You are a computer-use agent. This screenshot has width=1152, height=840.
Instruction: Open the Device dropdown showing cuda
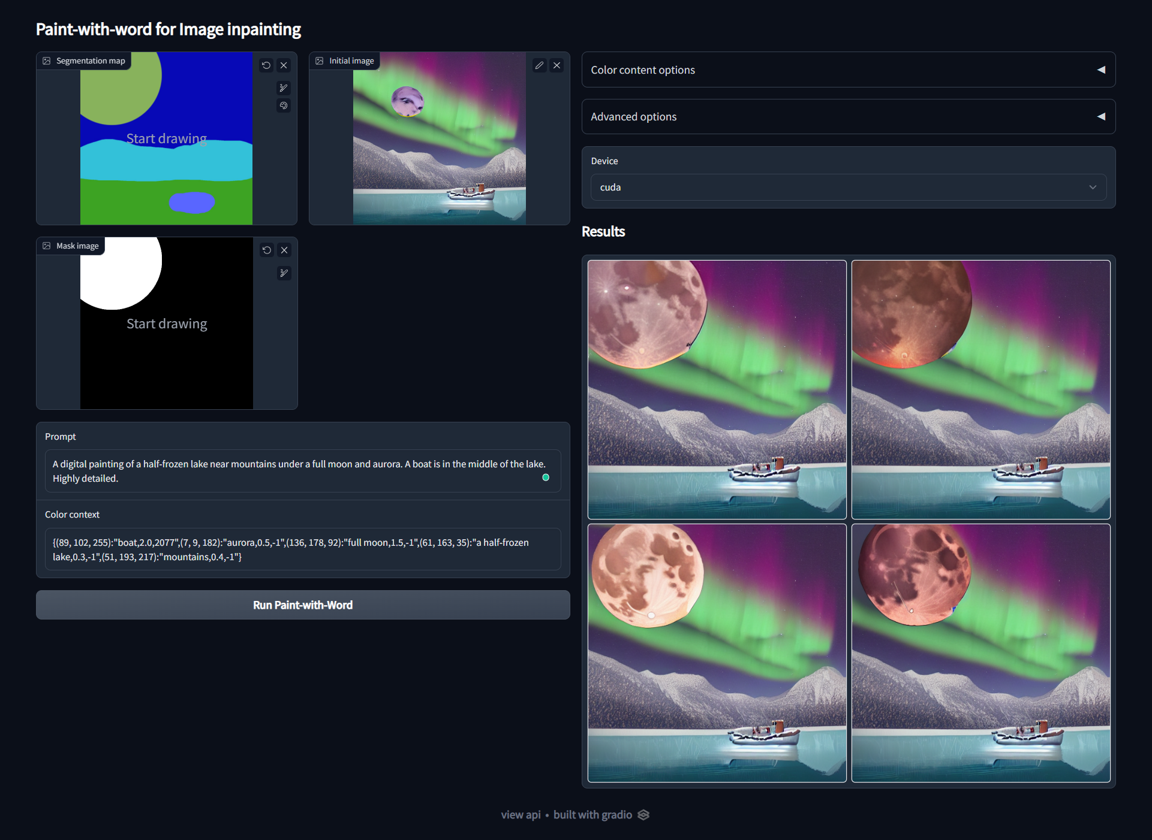click(848, 188)
